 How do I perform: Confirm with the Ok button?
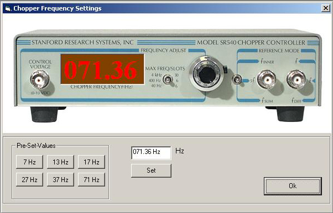point(293,186)
